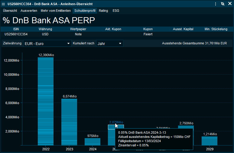Open the Auswerten tab
The width and height of the screenshot is (234, 153).
(29, 11)
